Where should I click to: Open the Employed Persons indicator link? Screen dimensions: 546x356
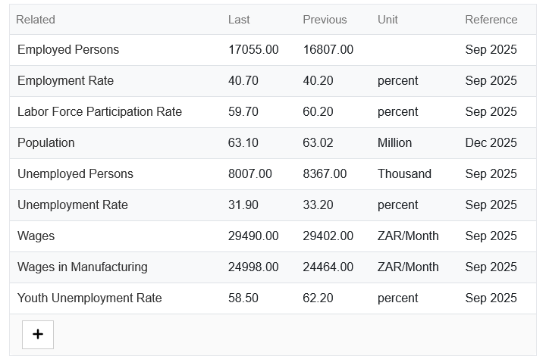click(68, 50)
